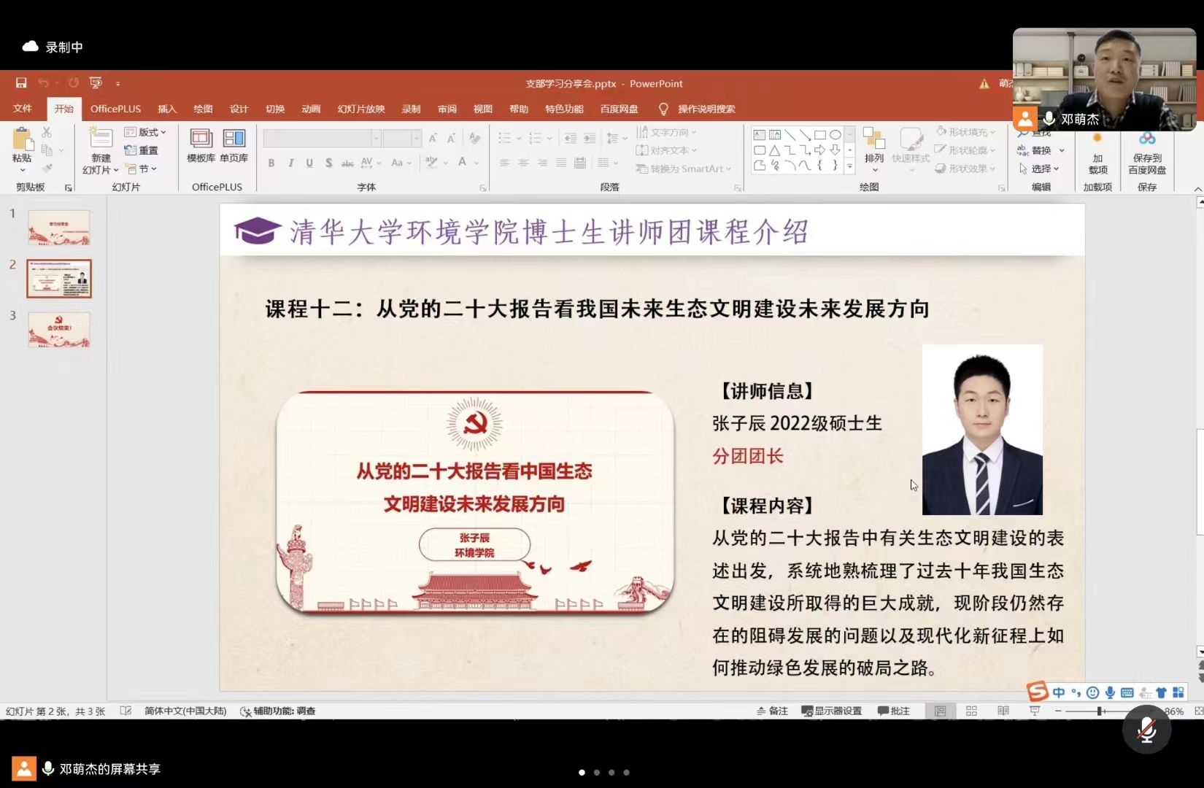Toggle the 备注 notes pane
Image resolution: width=1204 pixels, height=788 pixels.
773,711
